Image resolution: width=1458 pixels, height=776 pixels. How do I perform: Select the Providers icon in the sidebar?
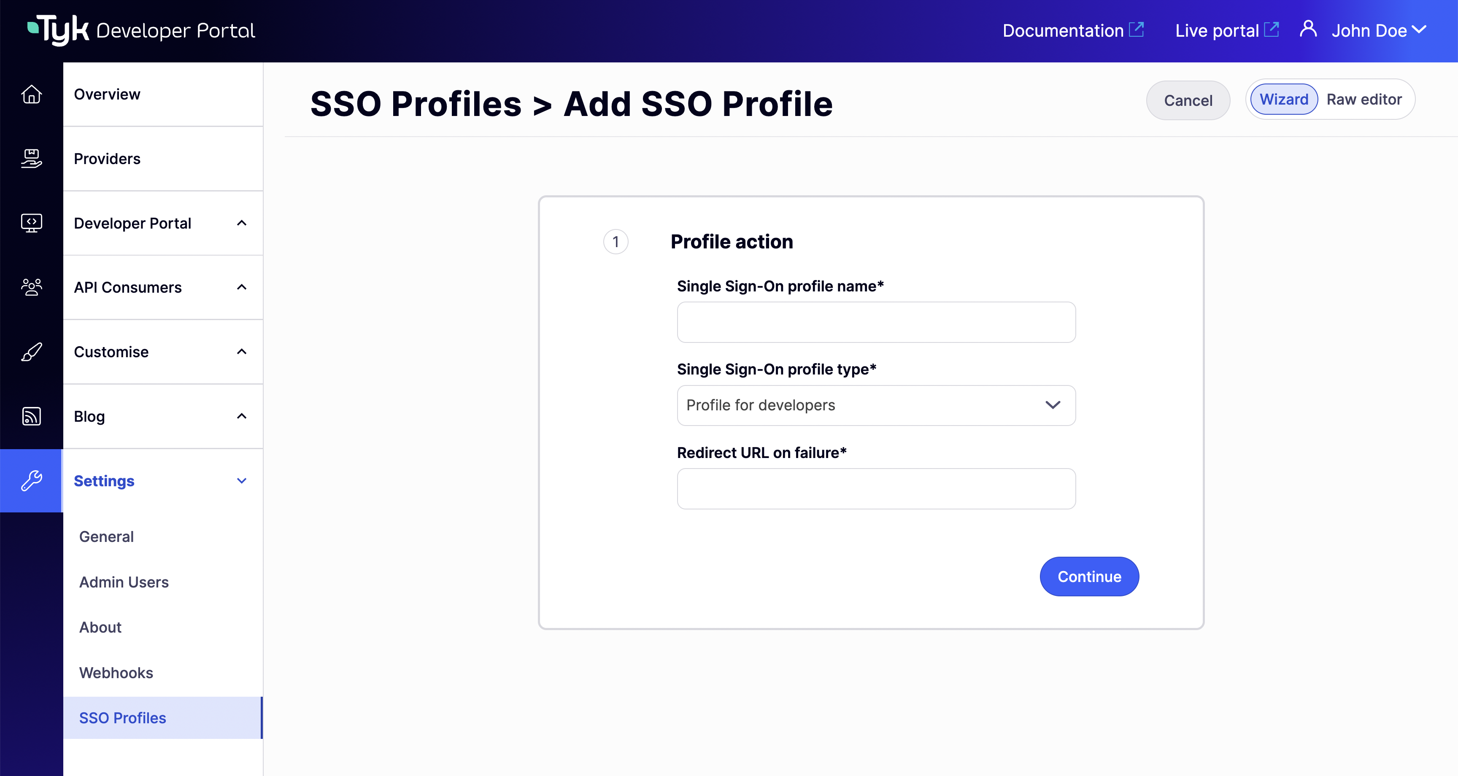pyautogui.click(x=31, y=159)
